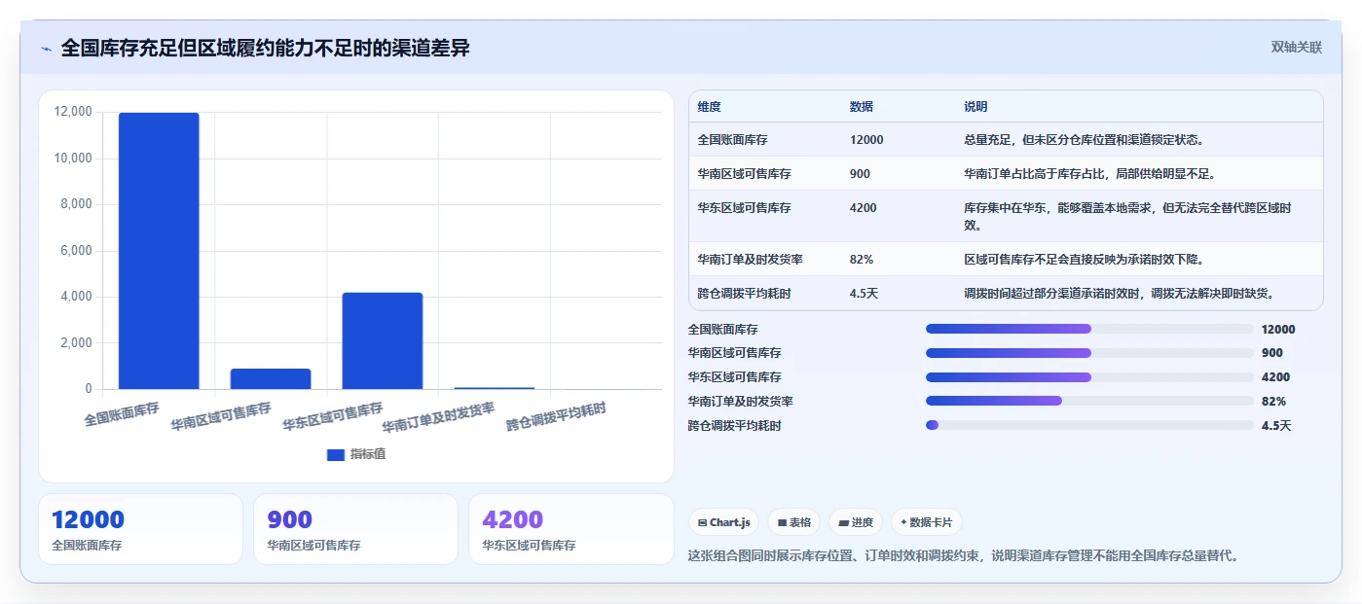Click the 数据 column header
The image size is (1362, 604).
coord(862,106)
